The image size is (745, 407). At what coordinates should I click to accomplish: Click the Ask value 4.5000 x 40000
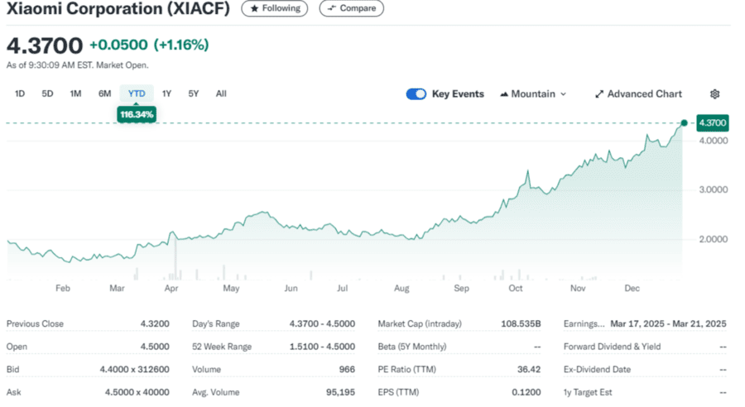pyautogui.click(x=137, y=392)
